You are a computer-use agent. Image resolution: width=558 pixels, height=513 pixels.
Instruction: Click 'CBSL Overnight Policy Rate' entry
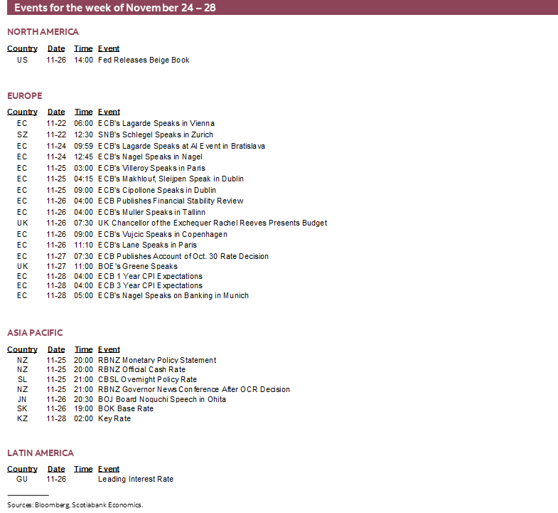[147, 379]
